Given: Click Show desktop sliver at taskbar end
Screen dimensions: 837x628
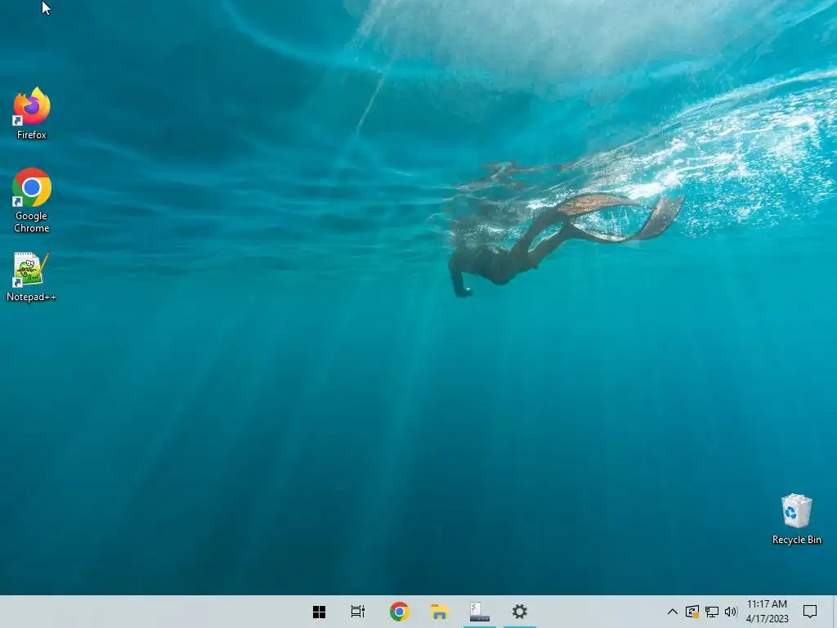Looking at the screenshot, I should tap(835, 612).
